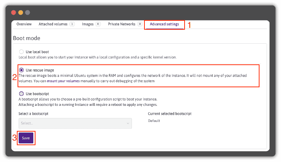Click the gray maximize window button
The width and height of the screenshot is (281, 162).
28,13
